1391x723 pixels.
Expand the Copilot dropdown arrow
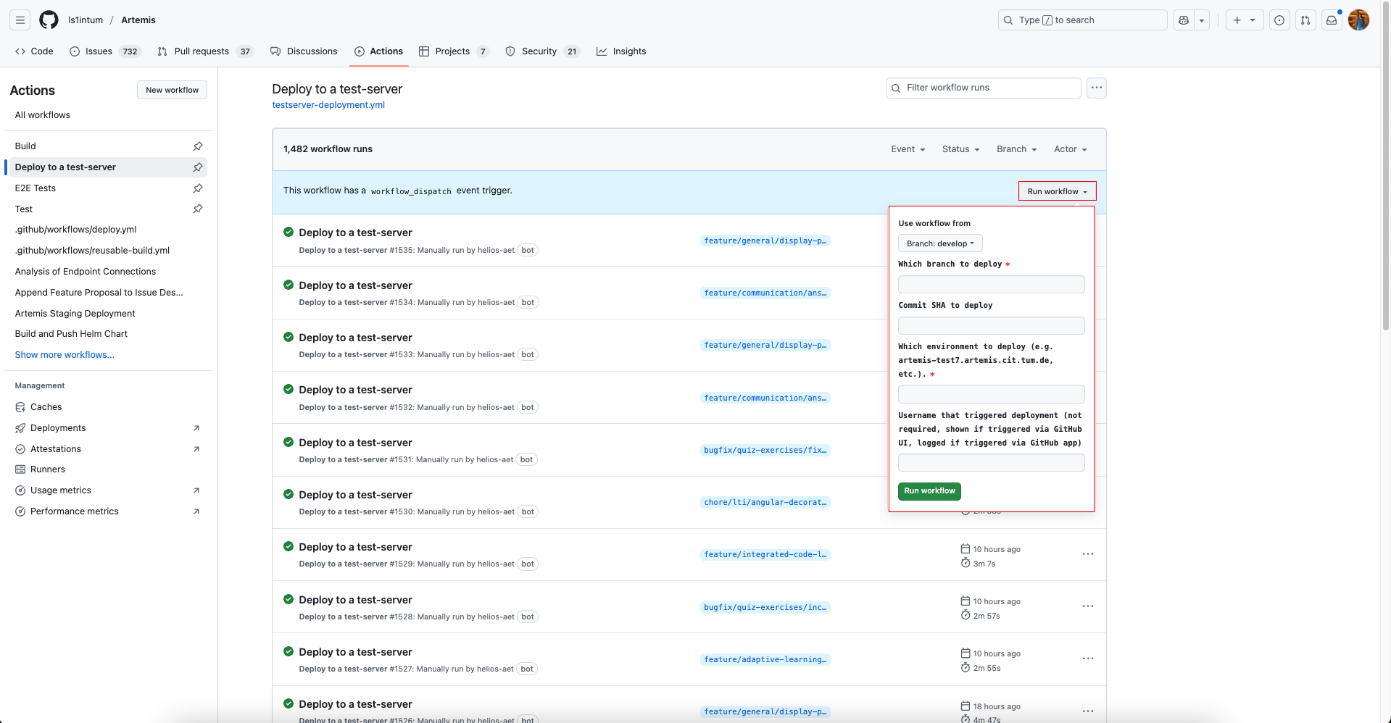pos(1202,20)
